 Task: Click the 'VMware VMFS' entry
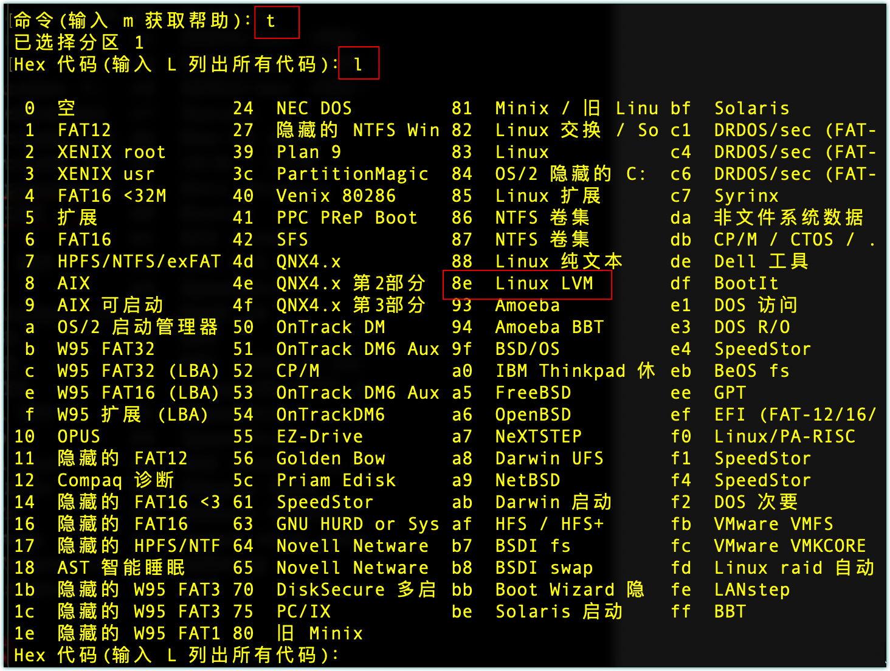click(774, 524)
